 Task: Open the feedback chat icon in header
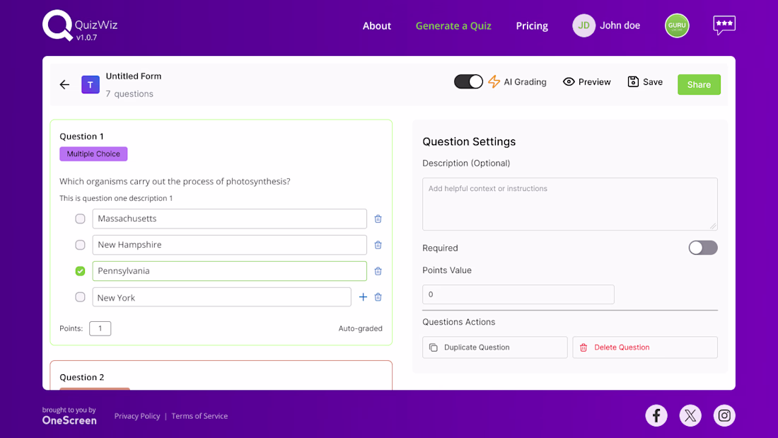[724, 25]
